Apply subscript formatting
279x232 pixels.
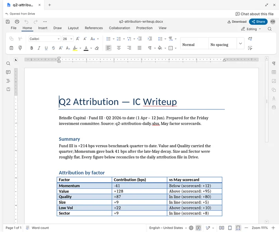[x=68, y=48]
